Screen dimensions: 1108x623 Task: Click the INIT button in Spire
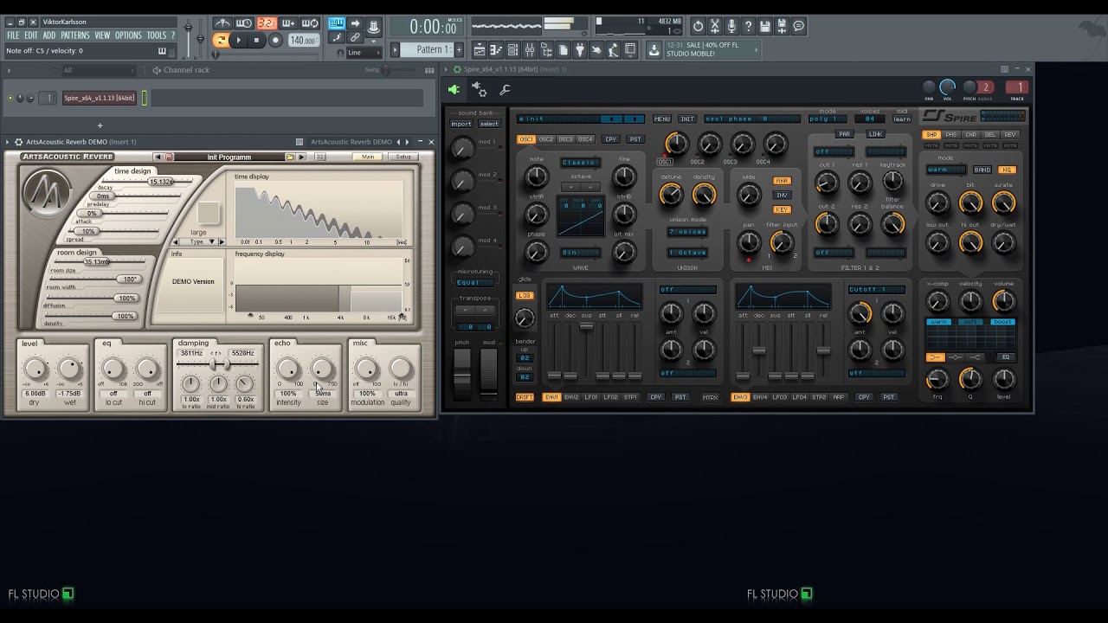[687, 119]
